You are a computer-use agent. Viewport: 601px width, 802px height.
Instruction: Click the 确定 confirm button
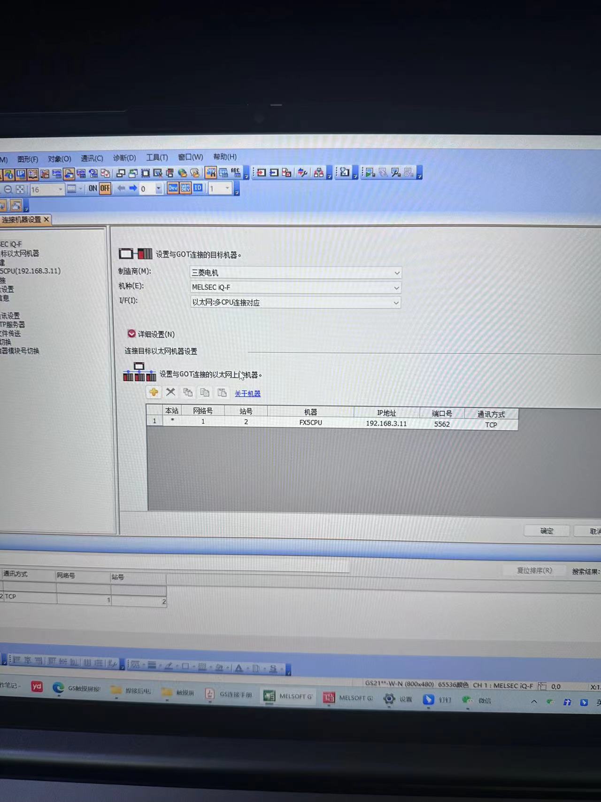coord(547,531)
